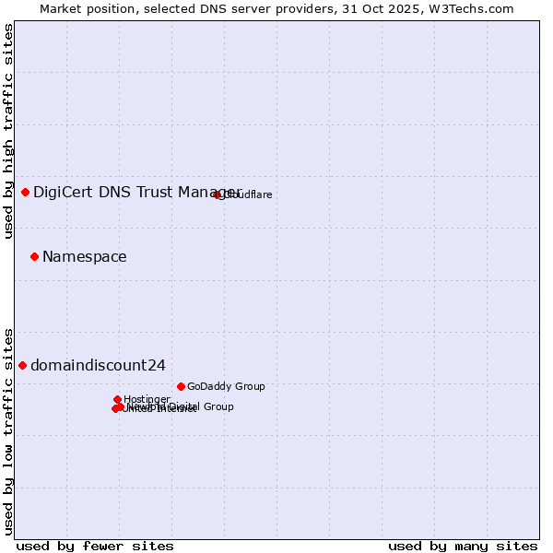Open the domaindiscount24 label
The height and width of the screenshot is (553, 553).
pos(98,366)
